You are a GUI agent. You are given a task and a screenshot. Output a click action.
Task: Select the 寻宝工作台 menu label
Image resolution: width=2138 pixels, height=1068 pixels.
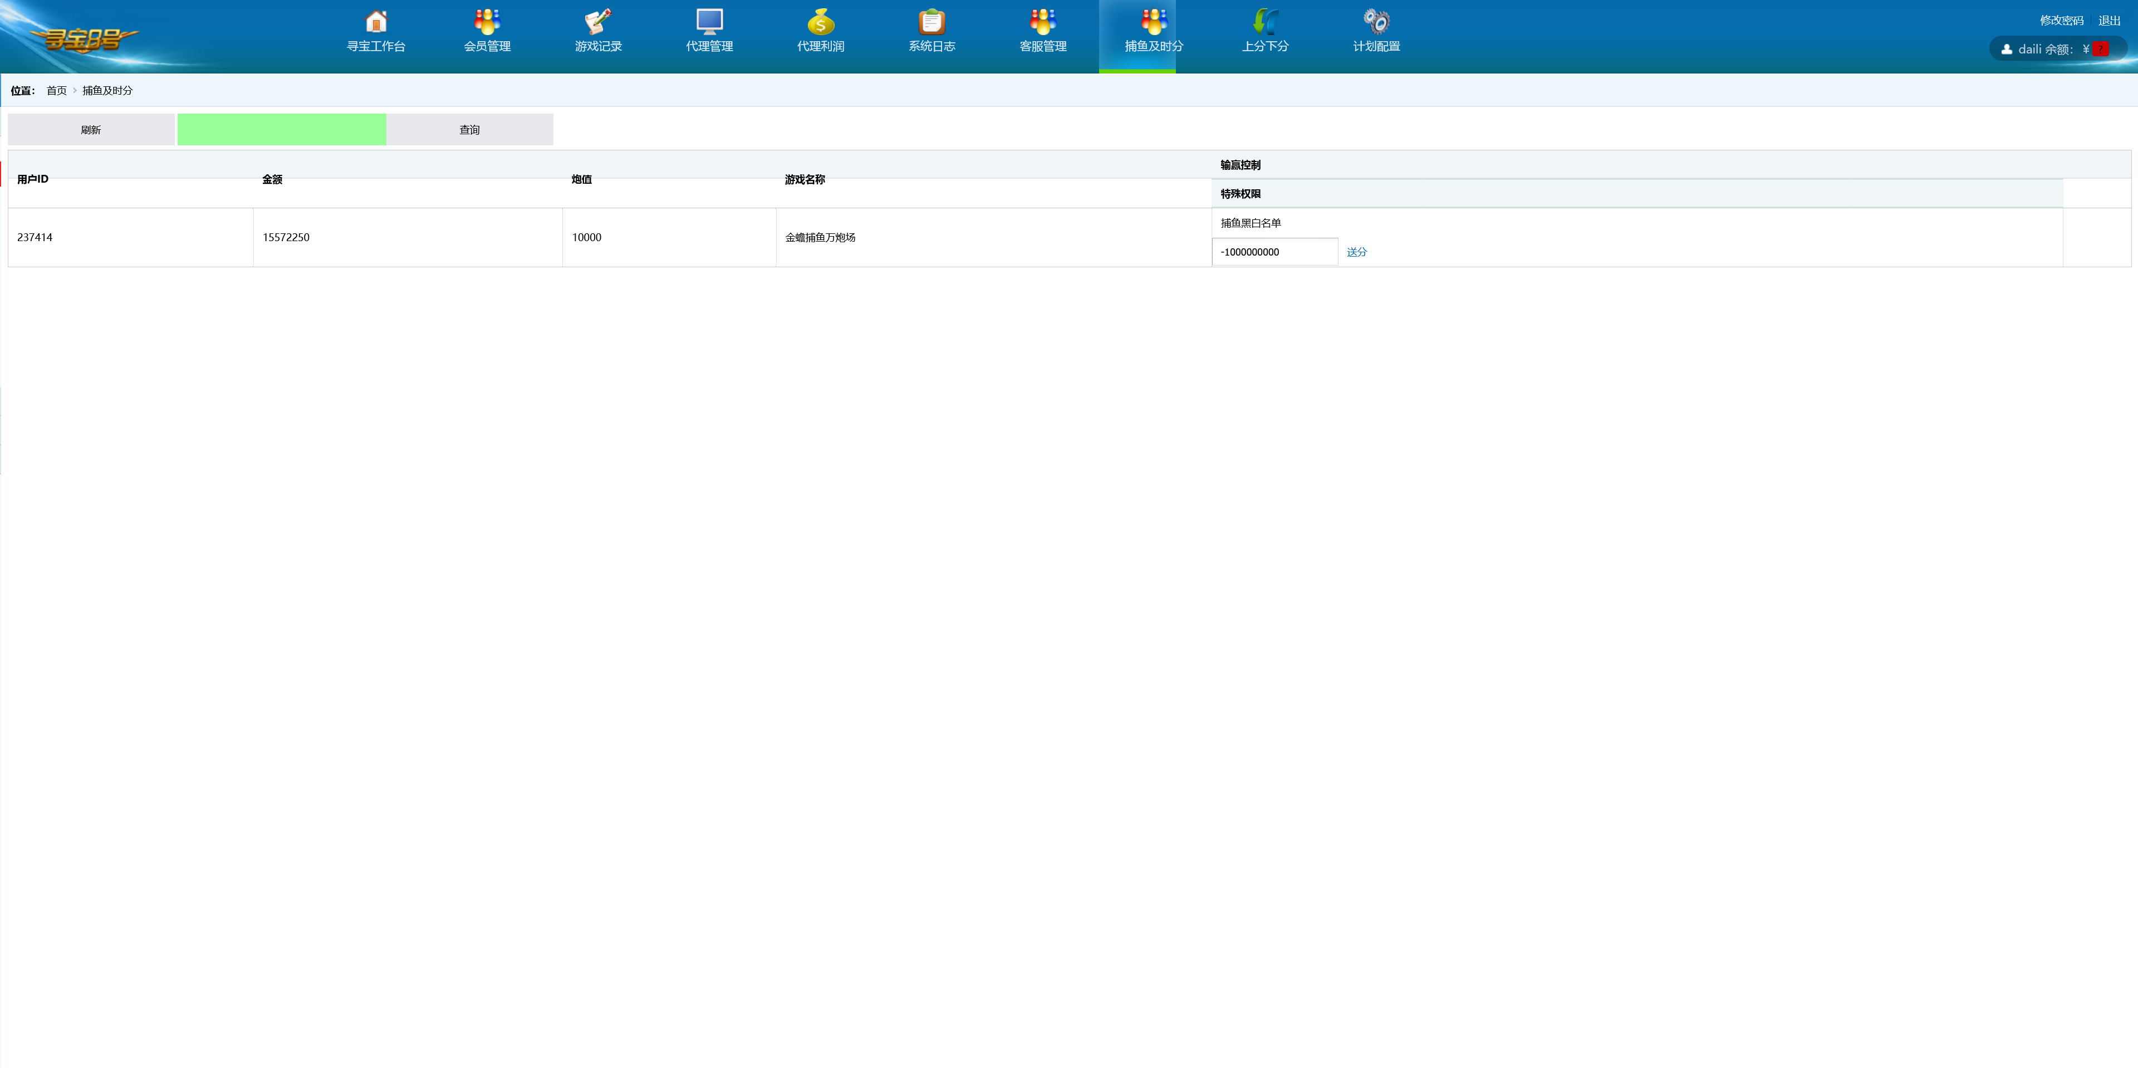point(376,46)
